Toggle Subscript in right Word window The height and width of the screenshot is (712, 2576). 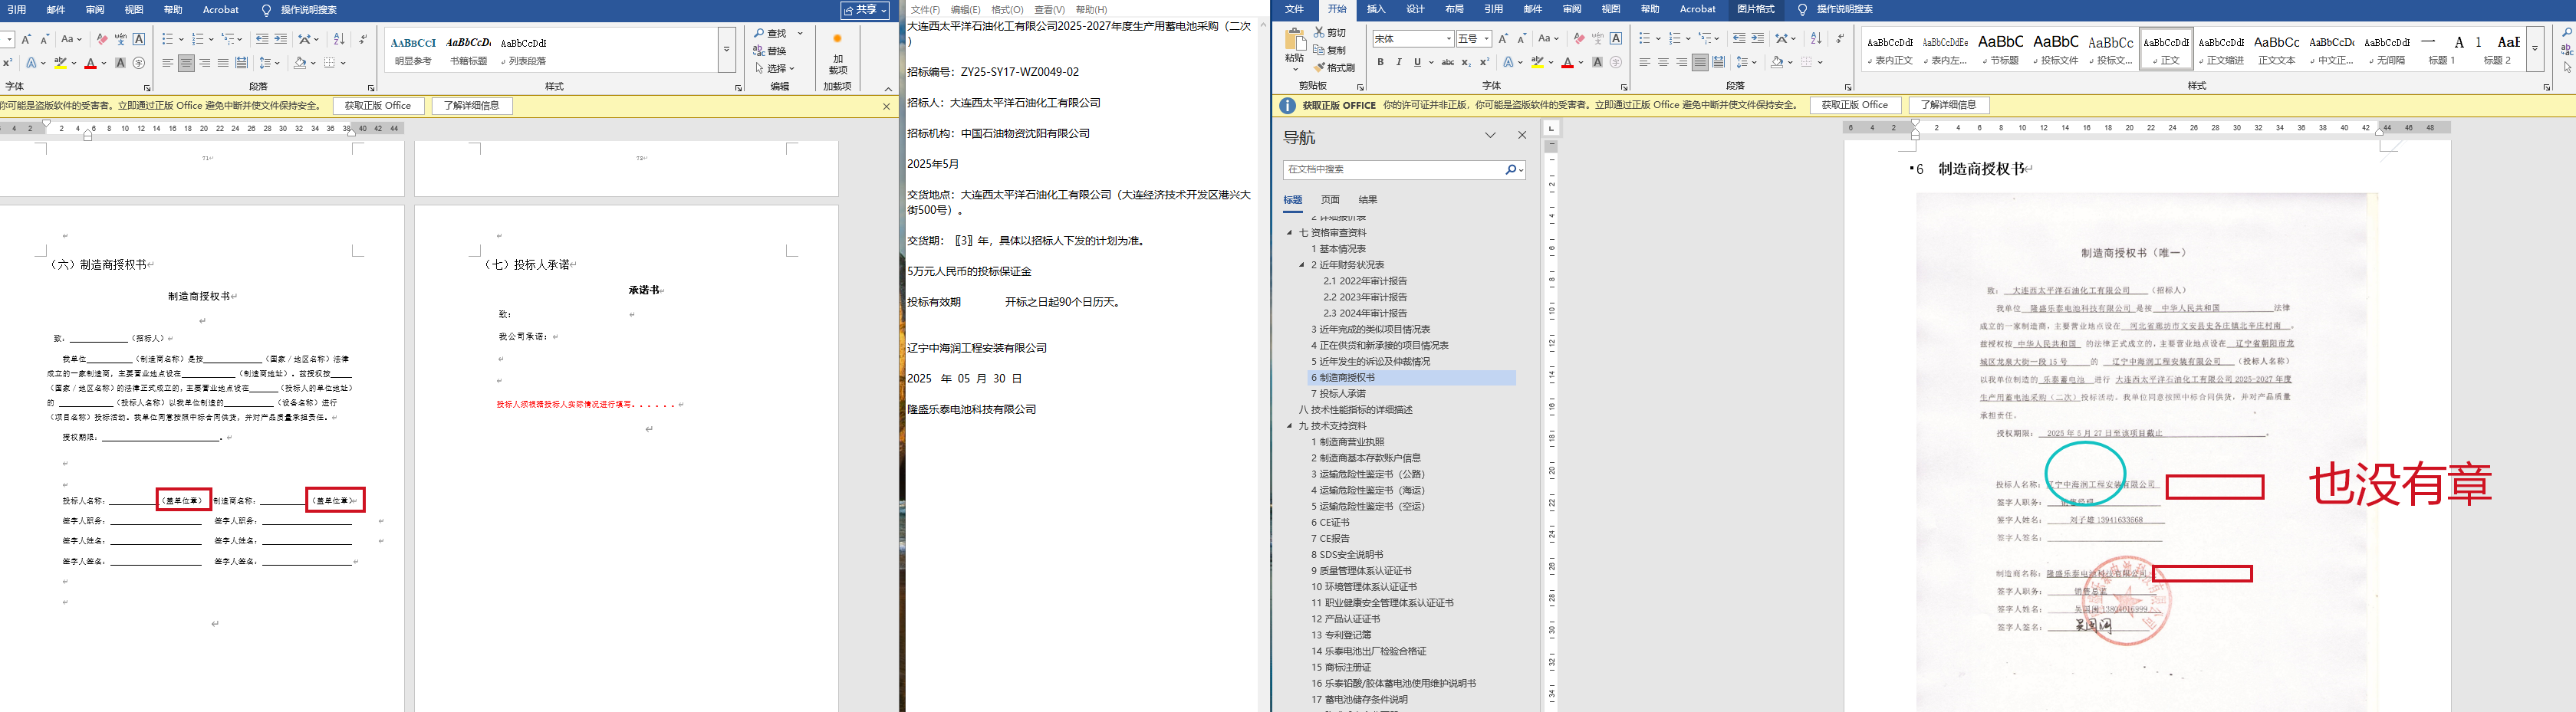pyautogui.click(x=1466, y=62)
